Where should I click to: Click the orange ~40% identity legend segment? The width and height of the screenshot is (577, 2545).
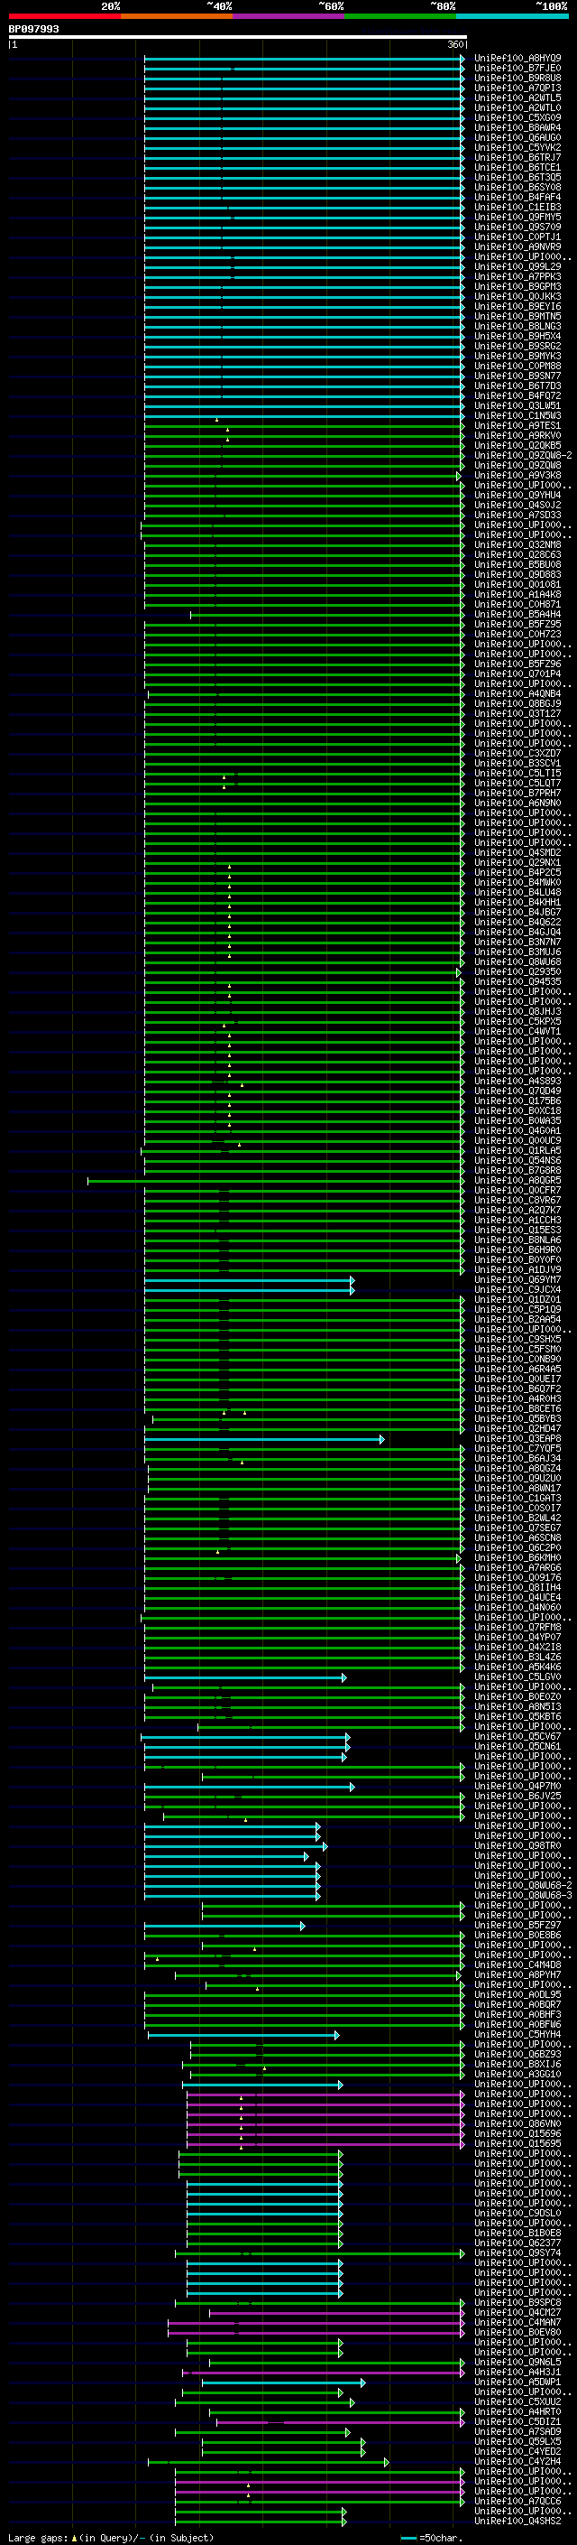coord(177,16)
